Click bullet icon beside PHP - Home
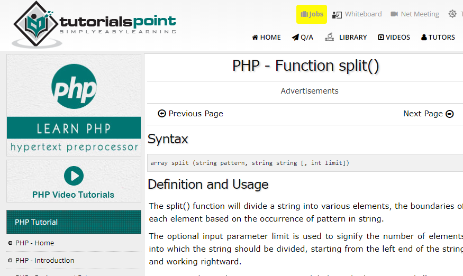Viewport: 463px width, 276px height. click(11, 243)
